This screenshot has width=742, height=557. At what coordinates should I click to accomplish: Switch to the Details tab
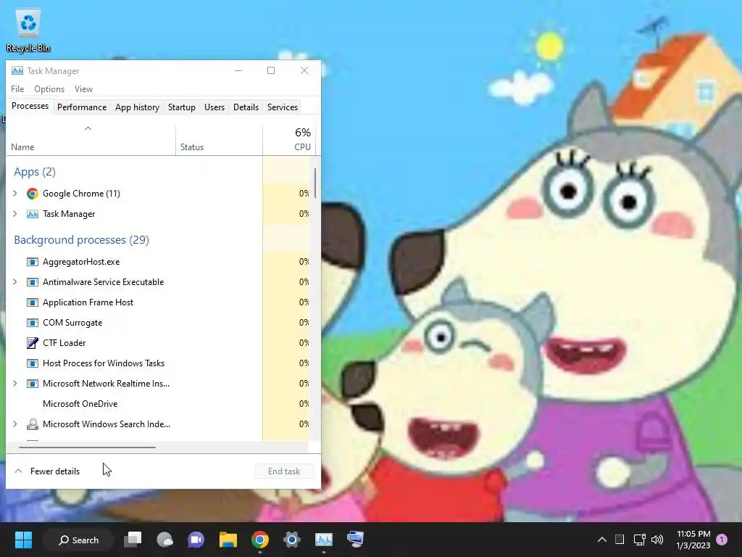(246, 107)
